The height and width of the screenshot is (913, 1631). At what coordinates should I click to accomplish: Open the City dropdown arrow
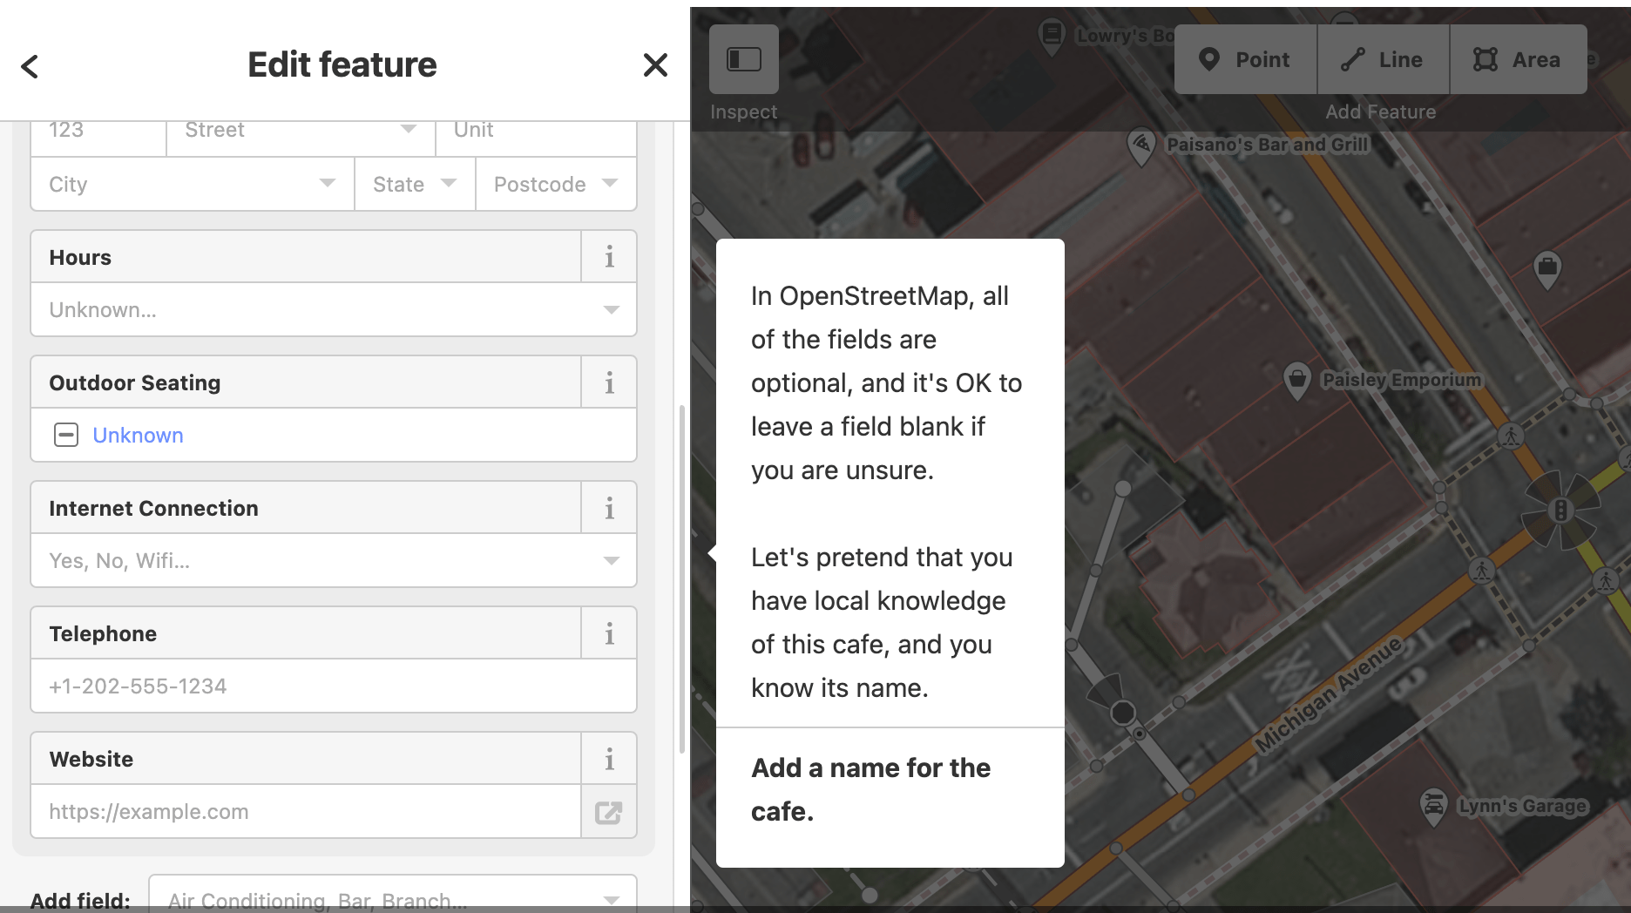328,183
